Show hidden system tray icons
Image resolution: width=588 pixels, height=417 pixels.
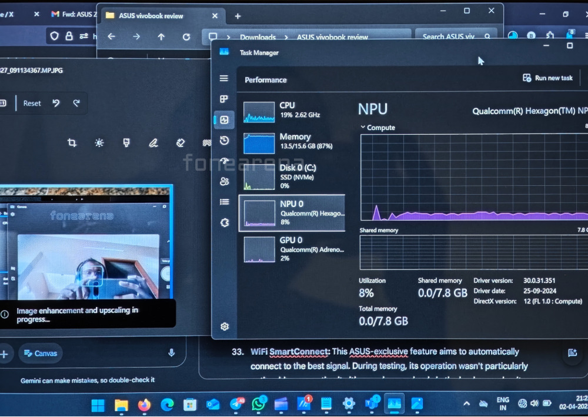point(467,403)
